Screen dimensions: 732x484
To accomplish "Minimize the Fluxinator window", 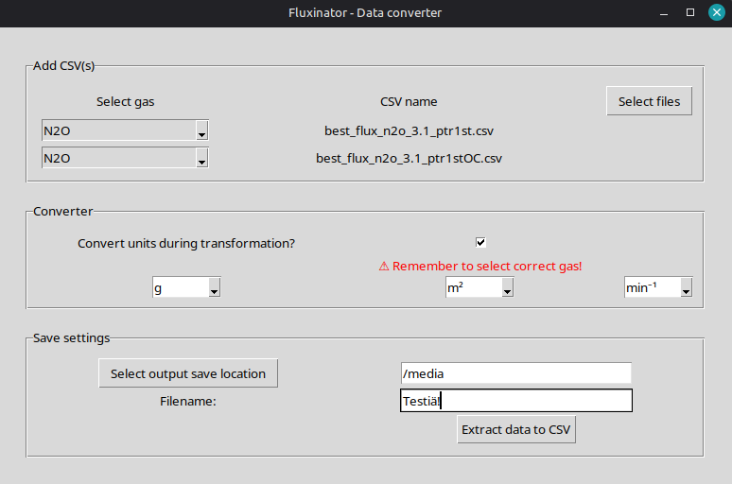I will click(x=664, y=13).
